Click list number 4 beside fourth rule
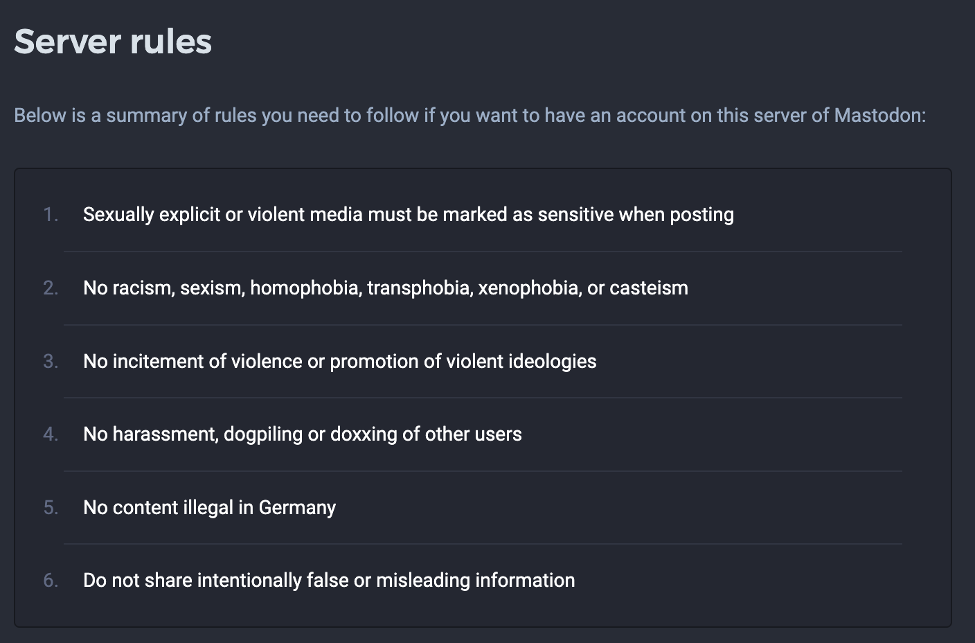 pos(51,434)
